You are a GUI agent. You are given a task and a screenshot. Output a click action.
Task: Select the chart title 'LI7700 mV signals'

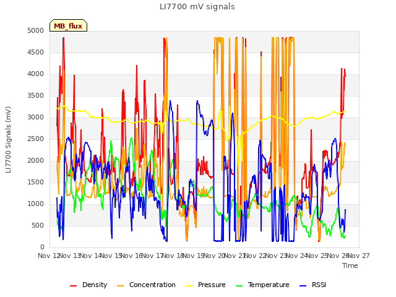point(197,7)
